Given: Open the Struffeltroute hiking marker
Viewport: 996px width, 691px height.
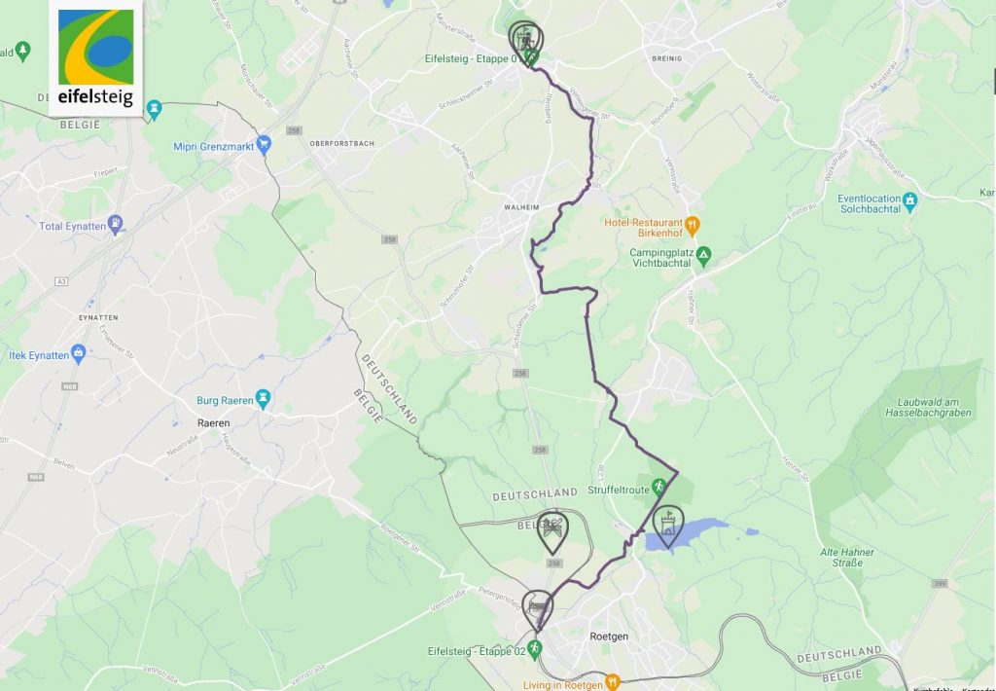Looking at the screenshot, I should pos(658,489).
